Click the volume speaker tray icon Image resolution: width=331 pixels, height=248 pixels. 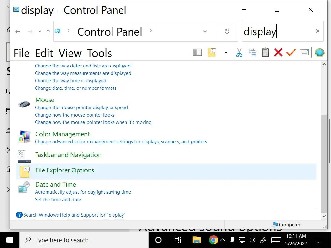pos(252,240)
